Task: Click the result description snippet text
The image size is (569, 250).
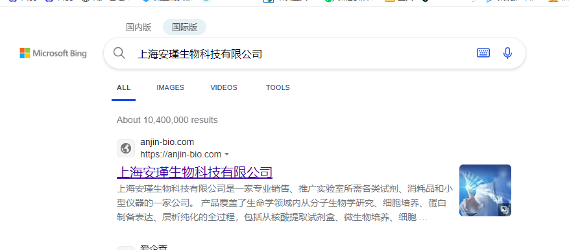Action: [x=285, y=203]
